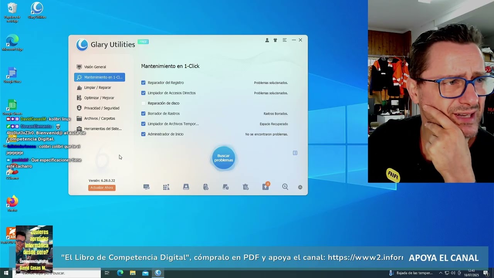Uncheck Limpiador de Accesos Directos checkbox
The width and height of the screenshot is (494, 278).
click(x=144, y=93)
